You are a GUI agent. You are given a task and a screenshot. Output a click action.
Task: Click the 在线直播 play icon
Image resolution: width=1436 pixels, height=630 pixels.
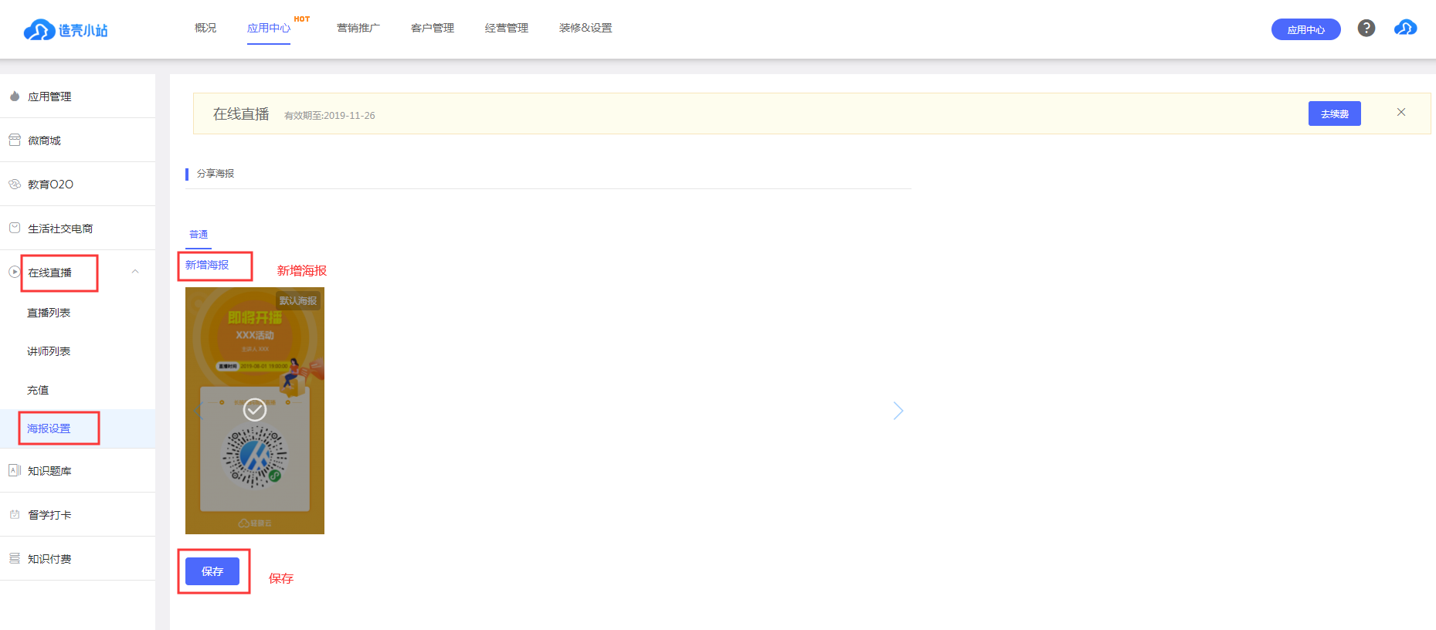[x=15, y=272]
